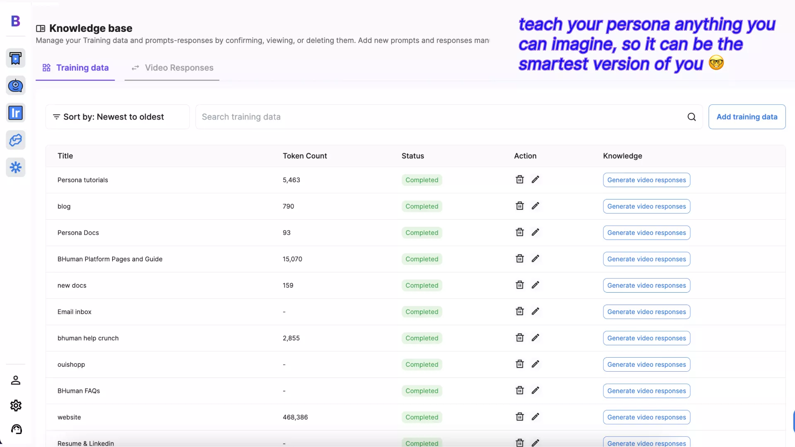Edit the website entry with pencil icon

pos(535,417)
